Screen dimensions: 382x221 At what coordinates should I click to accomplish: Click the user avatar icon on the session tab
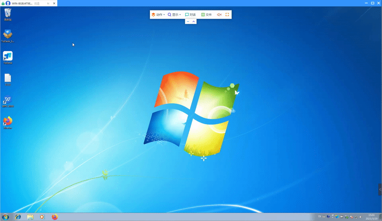pyautogui.click(x=8, y=3)
